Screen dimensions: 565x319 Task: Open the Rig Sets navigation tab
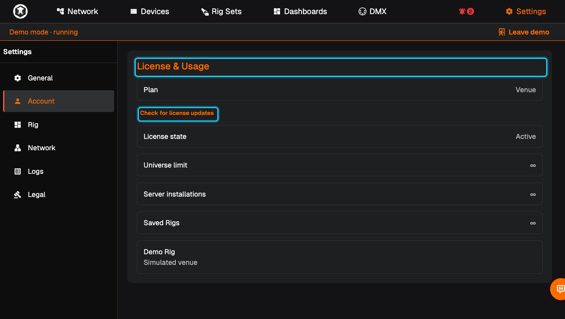click(x=221, y=11)
